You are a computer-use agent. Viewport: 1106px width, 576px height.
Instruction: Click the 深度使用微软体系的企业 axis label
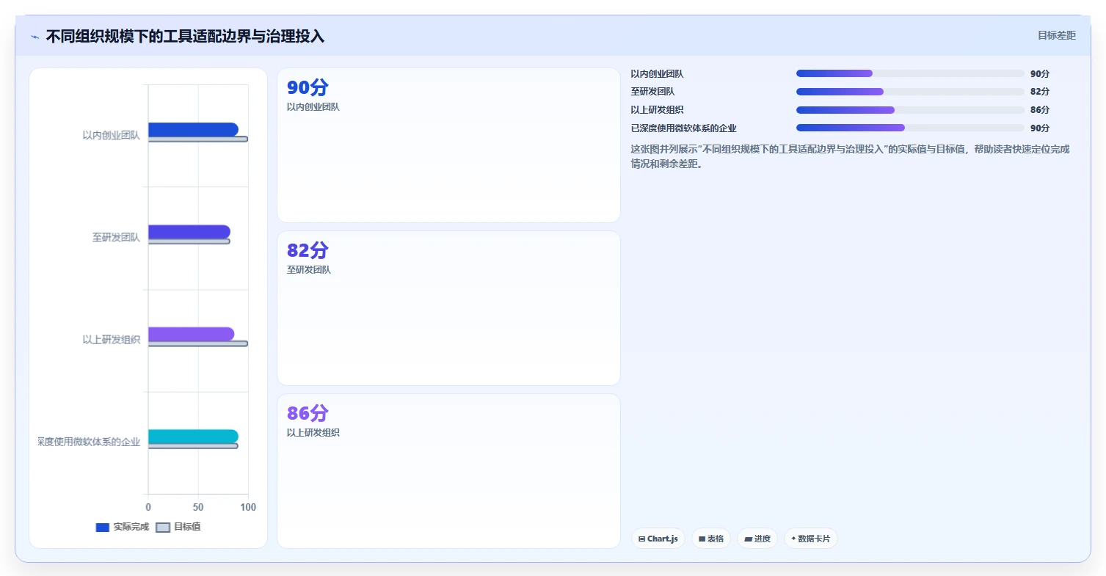point(89,442)
